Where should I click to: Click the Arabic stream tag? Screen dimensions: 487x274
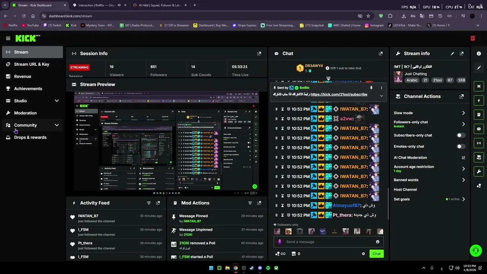click(412, 80)
